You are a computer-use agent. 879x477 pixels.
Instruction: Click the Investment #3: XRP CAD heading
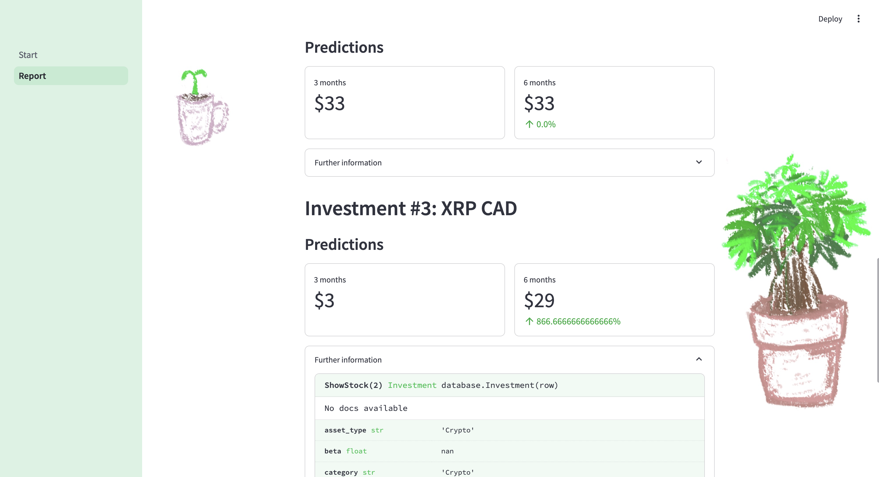[x=410, y=208]
